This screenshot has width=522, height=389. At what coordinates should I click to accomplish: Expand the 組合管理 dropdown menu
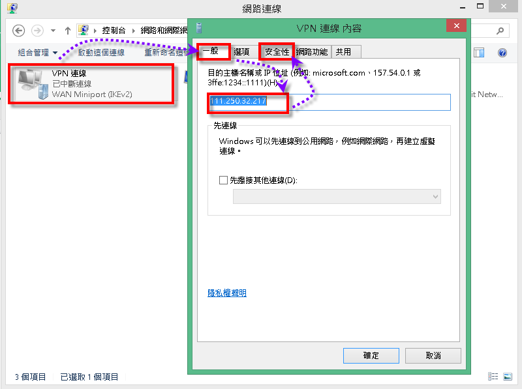[38, 53]
